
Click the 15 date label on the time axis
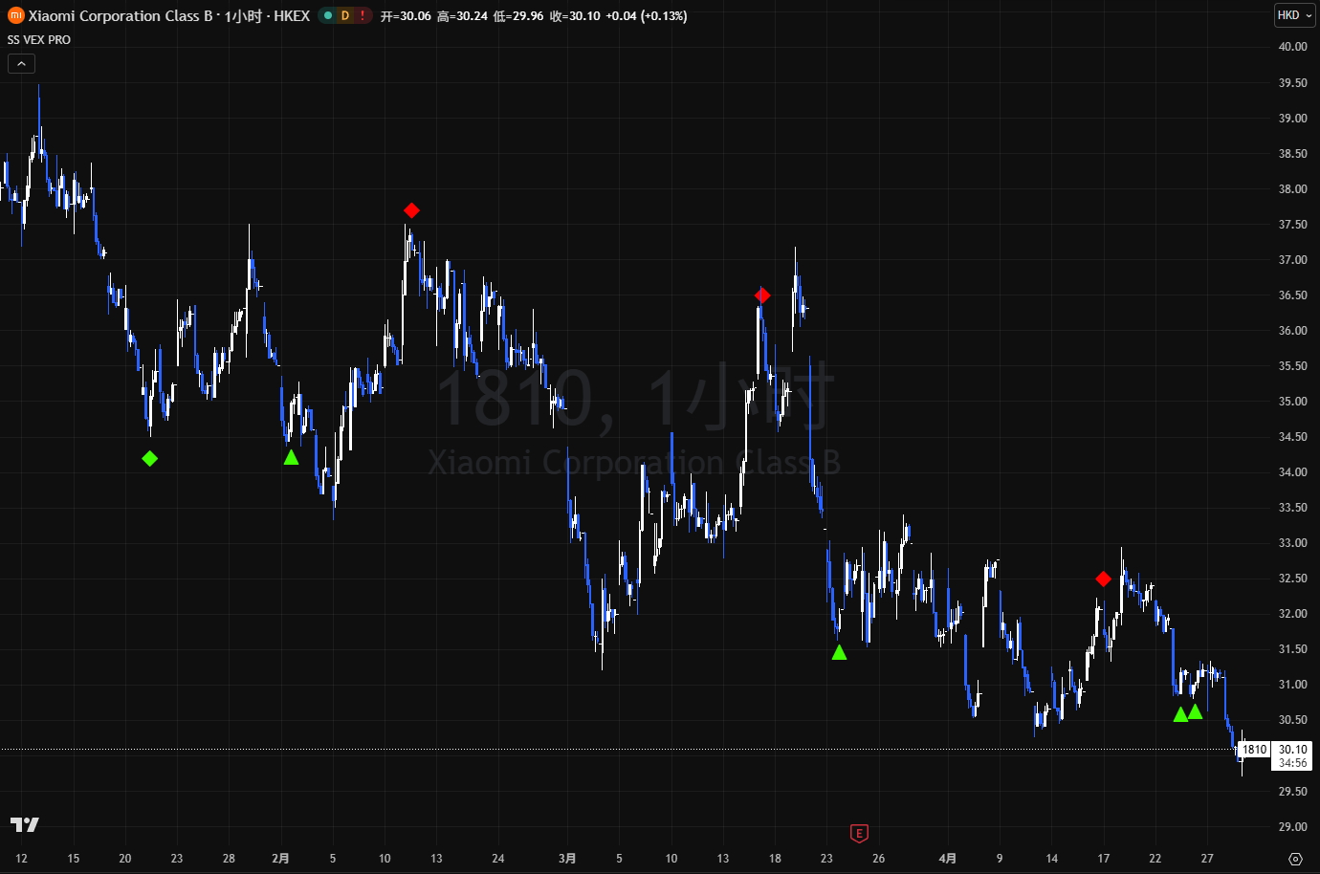(x=73, y=859)
